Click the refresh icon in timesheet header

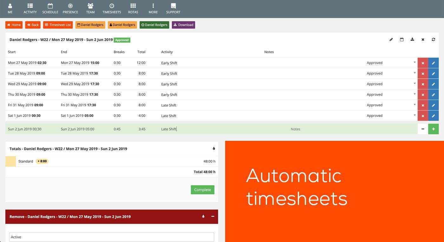(x=433, y=40)
